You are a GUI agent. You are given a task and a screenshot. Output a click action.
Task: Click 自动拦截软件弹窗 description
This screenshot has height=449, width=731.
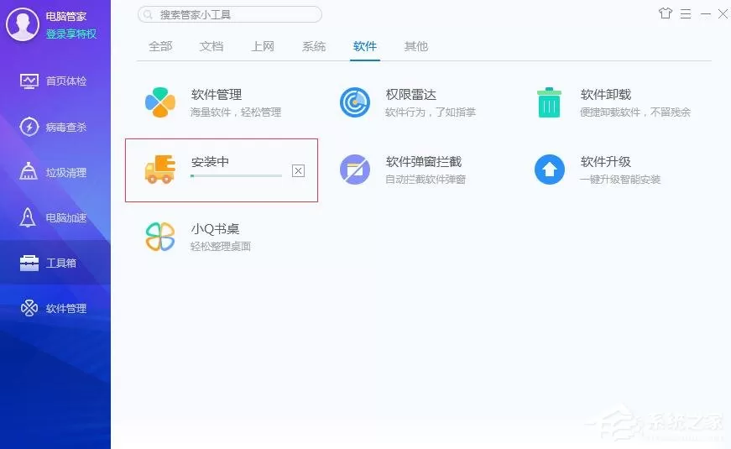pos(426,180)
